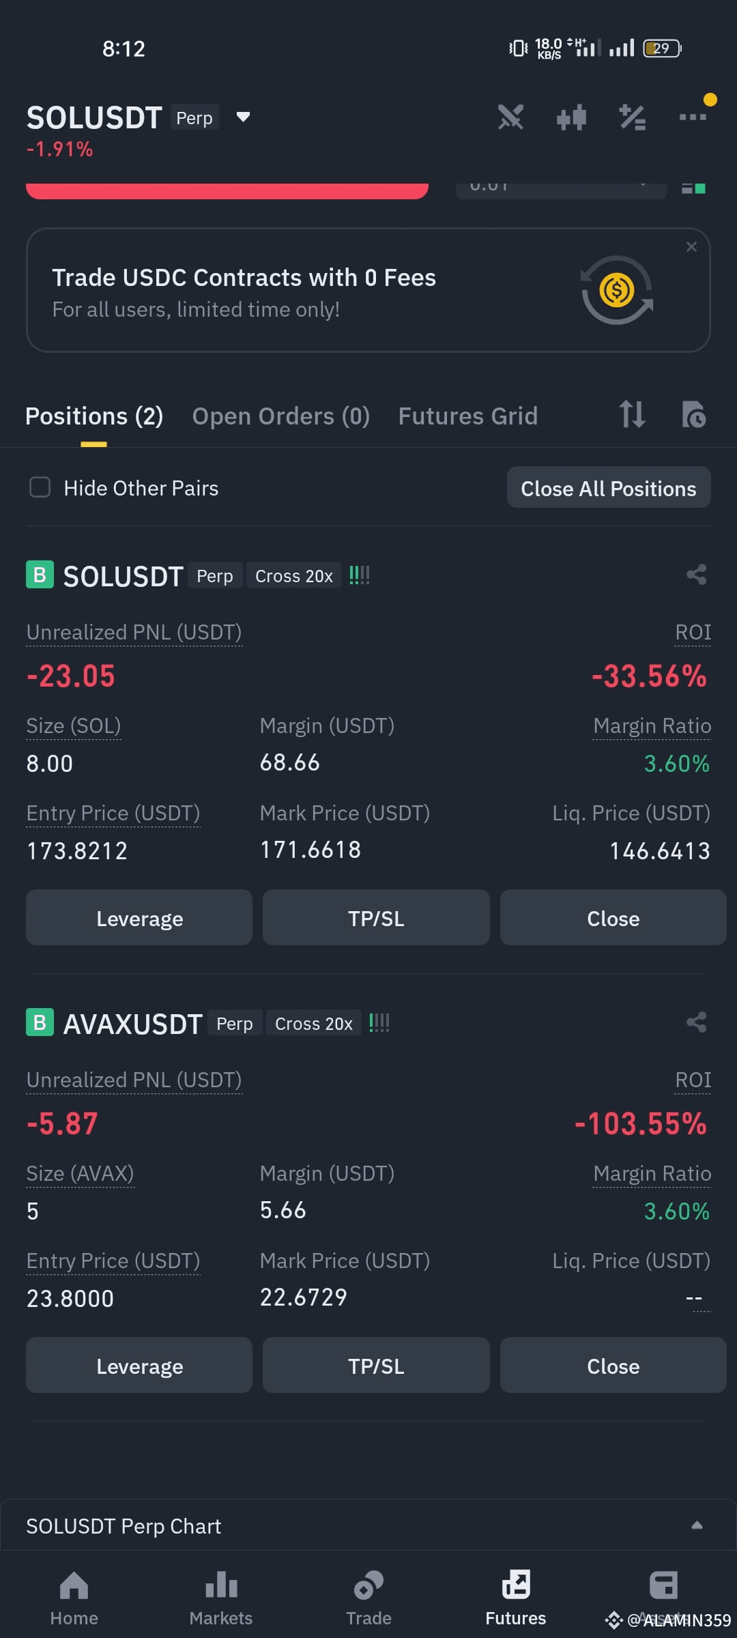Open the SOLUSDT pair selector dropdown arrow
Viewport: 737px width, 1638px height.
pyautogui.click(x=243, y=117)
